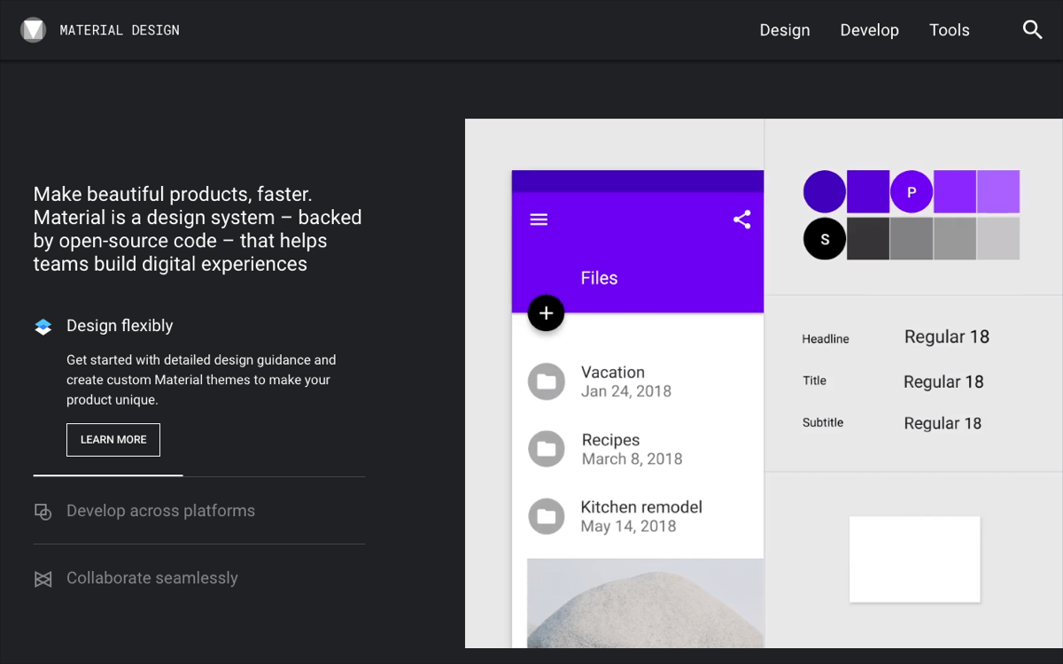Click the Files title in purple header
Image resolution: width=1063 pixels, height=664 pixels.
(x=599, y=278)
